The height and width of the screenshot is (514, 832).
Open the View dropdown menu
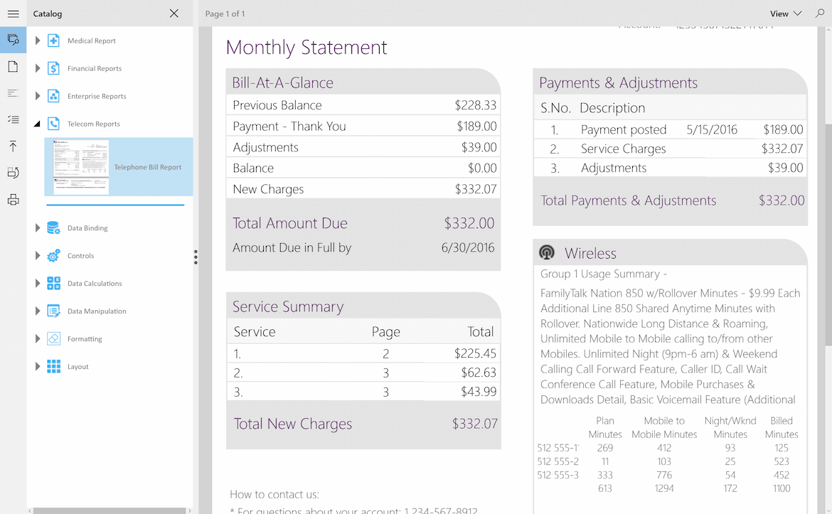[x=786, y=14]
